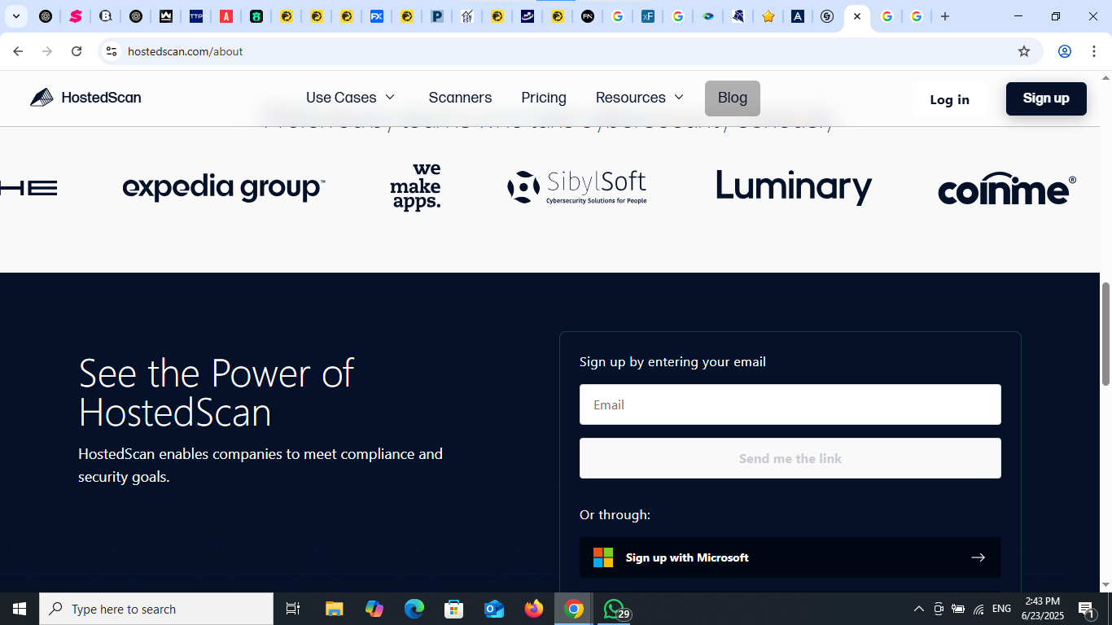Image resolution: width=1112 pixels, height=625 pixels.
Task: Open the P favicon browser tab
Action: click(437, 16)
